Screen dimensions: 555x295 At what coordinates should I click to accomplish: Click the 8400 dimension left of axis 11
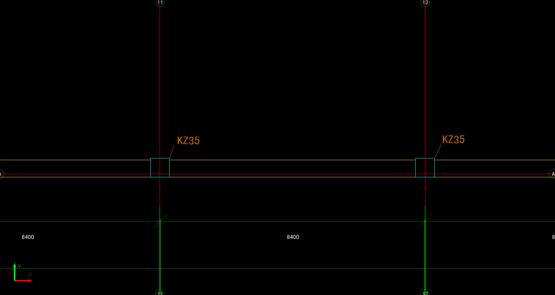coord(28,237)
